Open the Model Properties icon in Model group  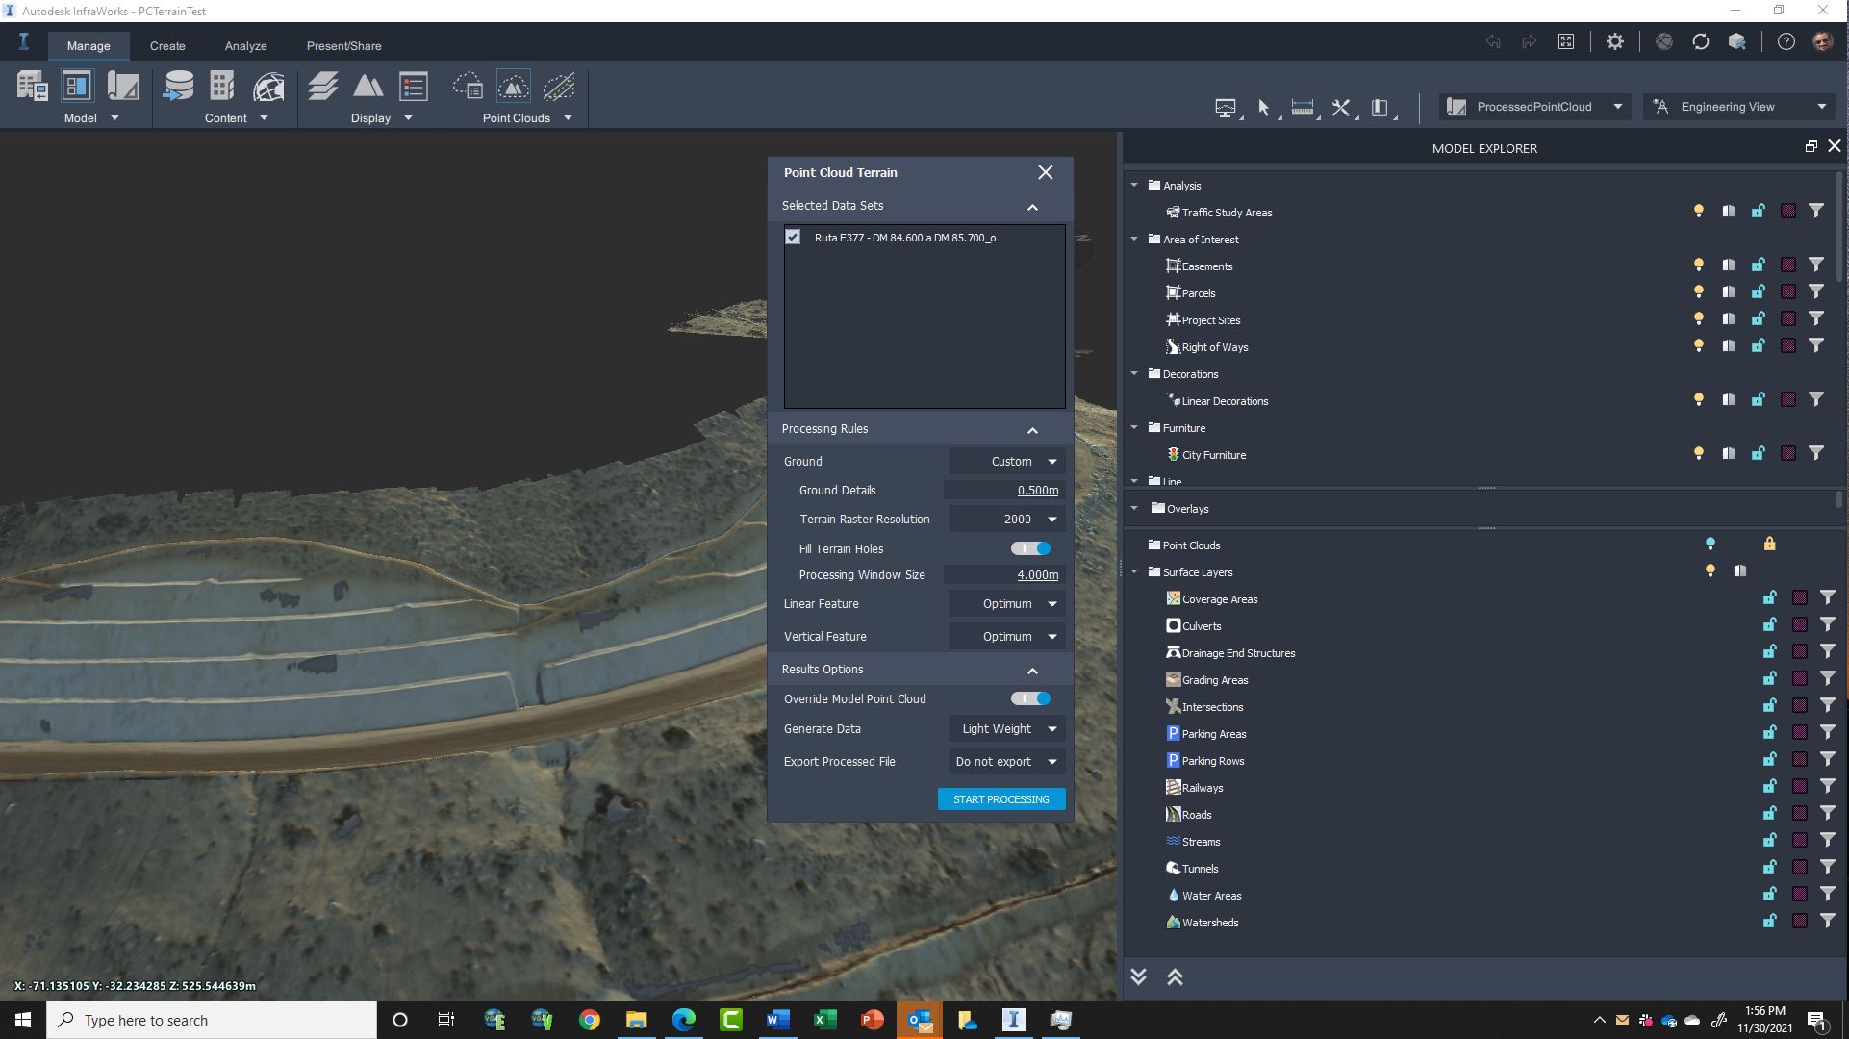[x=32, y=86]
